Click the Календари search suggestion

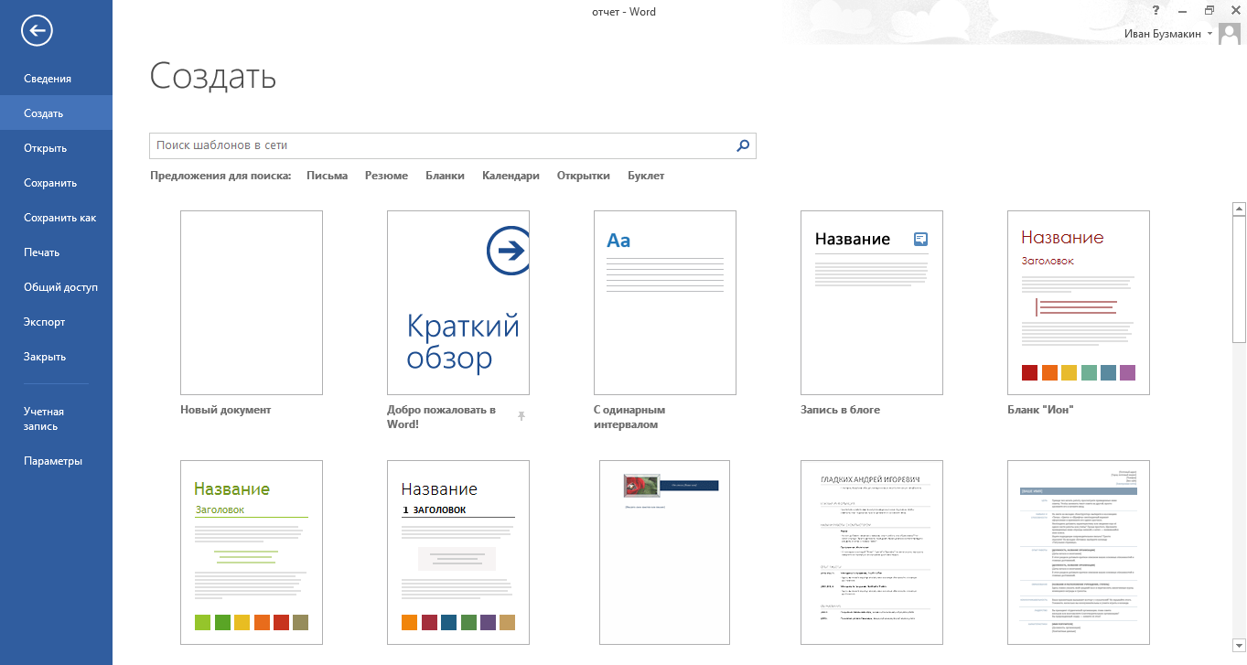[x=511, y=176]
